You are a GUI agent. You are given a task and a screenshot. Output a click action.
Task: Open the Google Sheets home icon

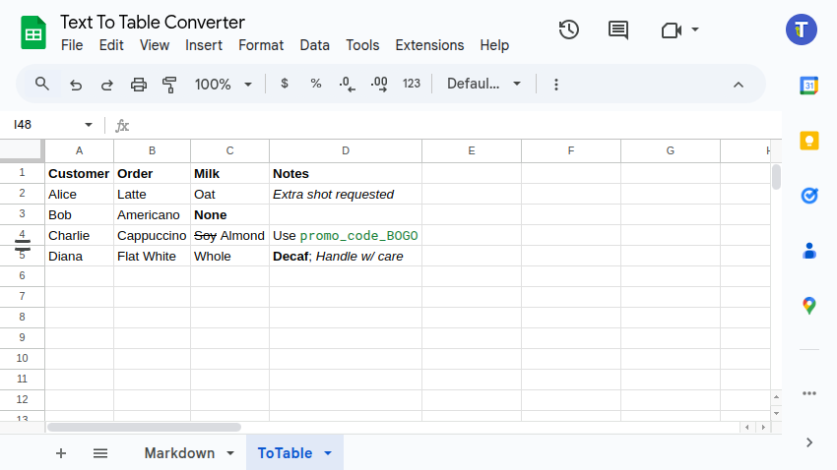pos(33,32)
